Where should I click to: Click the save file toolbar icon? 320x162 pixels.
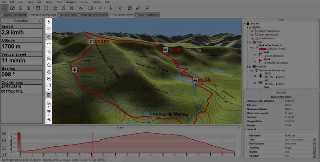coord(63,8)
